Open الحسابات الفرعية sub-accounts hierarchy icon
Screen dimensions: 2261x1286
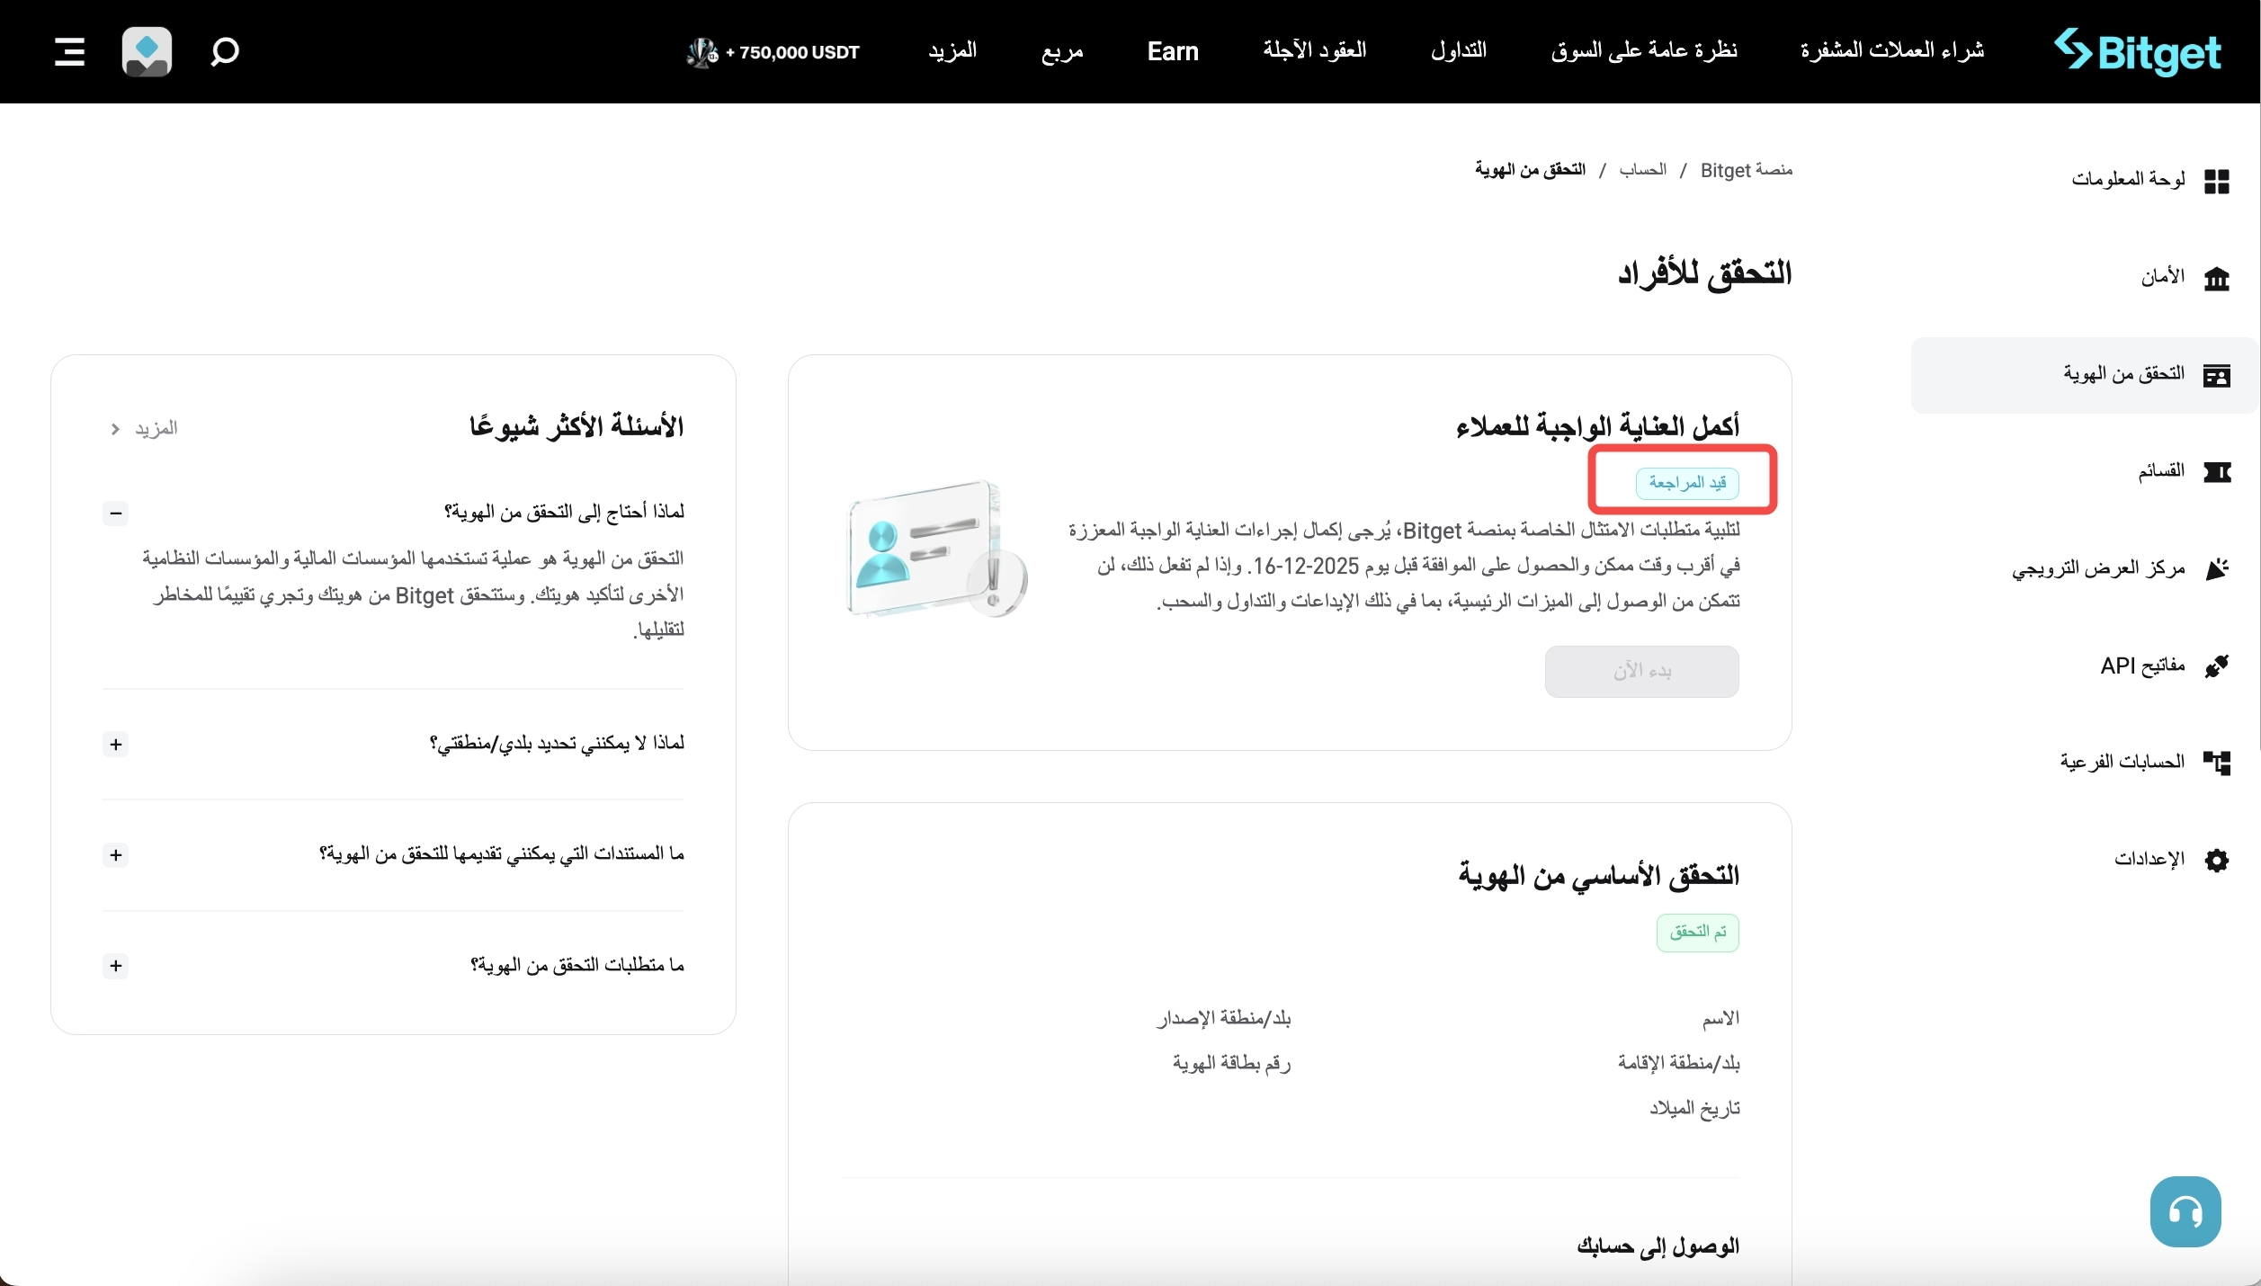tap(2219, 763)
